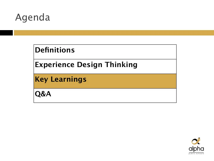Image resolution: width=214 pixels, height=161 pixels.
Task: Select the Q&A agenda row
Action: pyautogui.click(x=105, y=96)
